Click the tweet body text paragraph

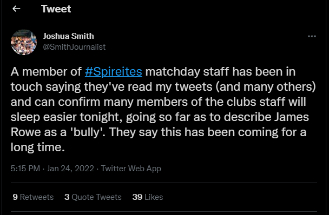tap(163, 109)
